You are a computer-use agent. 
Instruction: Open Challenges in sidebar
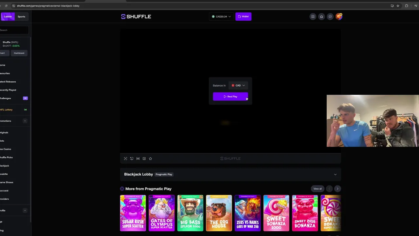pyautogui.click(x=6, y=98)
